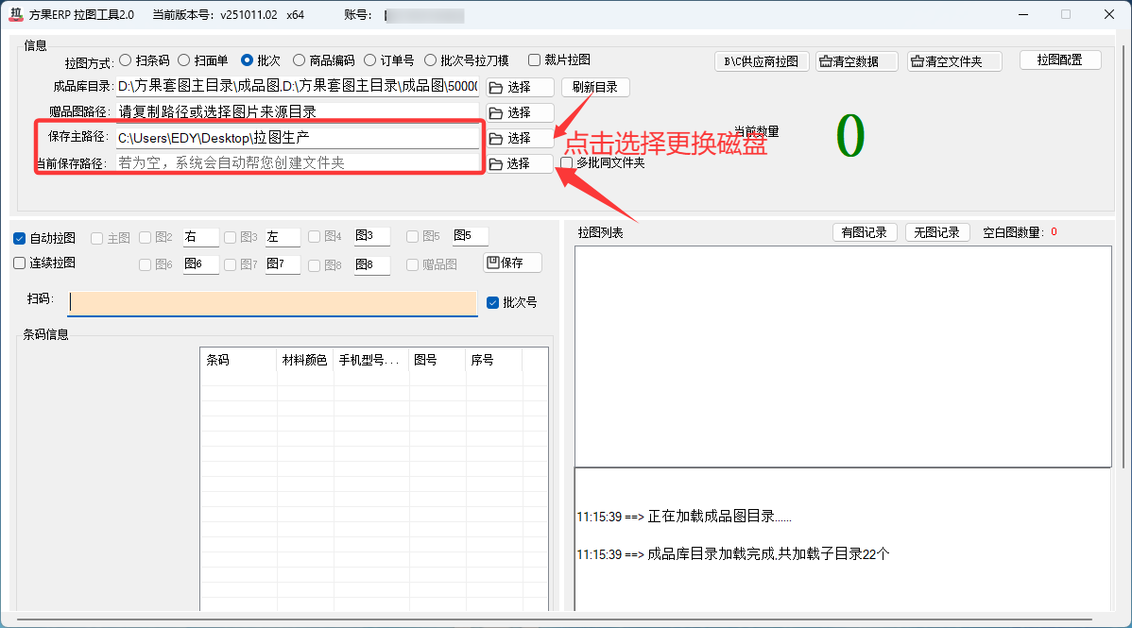Click the 保存主路径 input field
1132x628 pixels.
click(298, 138)
